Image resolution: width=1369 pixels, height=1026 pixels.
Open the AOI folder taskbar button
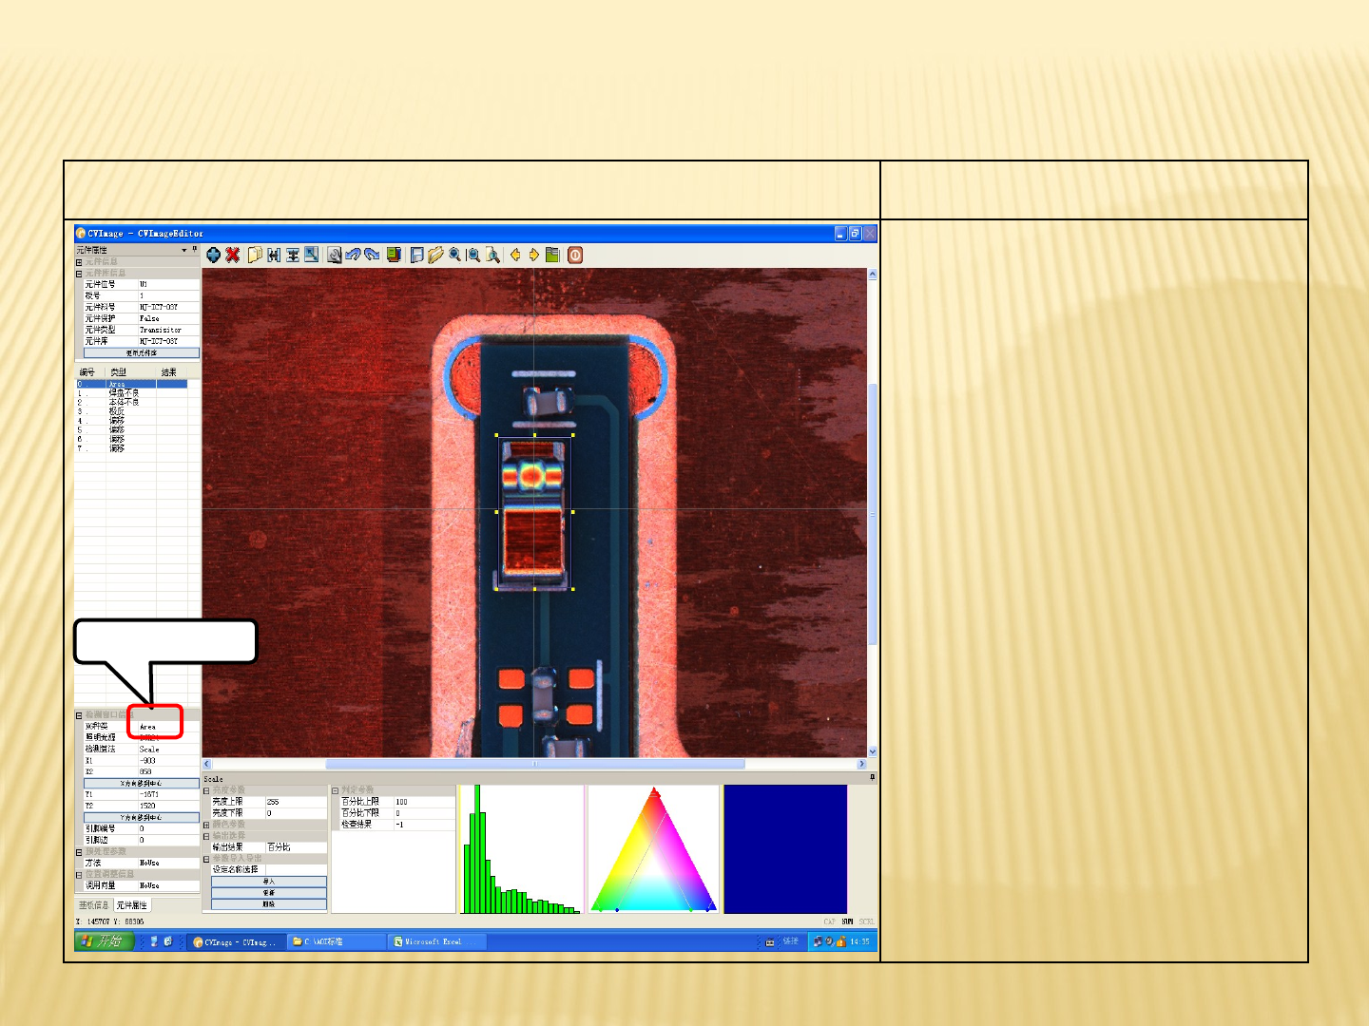[337, 941]
